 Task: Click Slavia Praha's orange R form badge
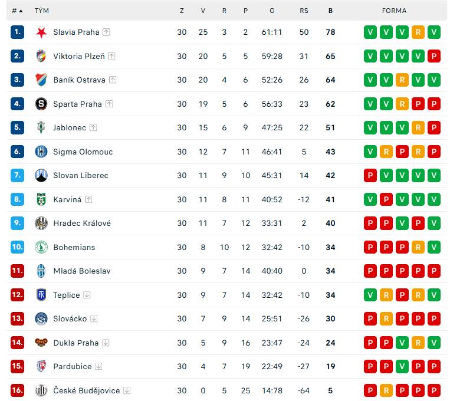click(418, 32)
